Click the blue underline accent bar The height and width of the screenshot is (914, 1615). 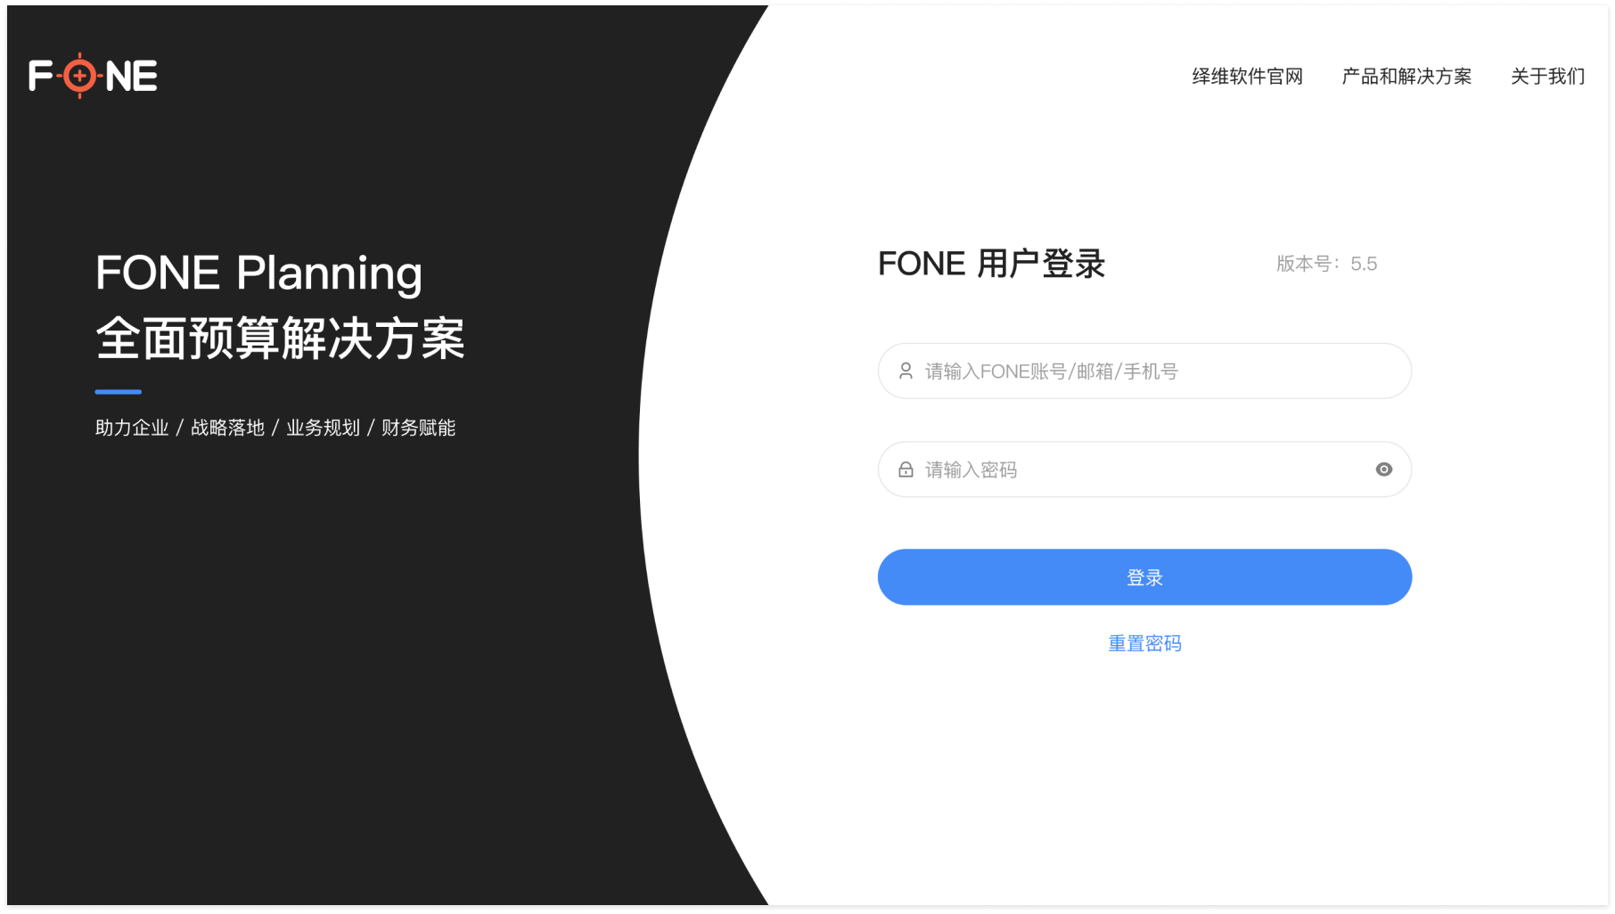pos(119,391)
